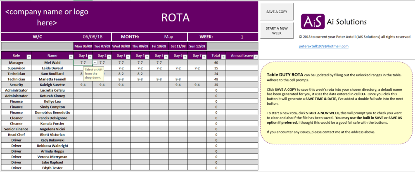
Task: Select the Wed 08/08 date header cell
Action: tap(121, 46)
